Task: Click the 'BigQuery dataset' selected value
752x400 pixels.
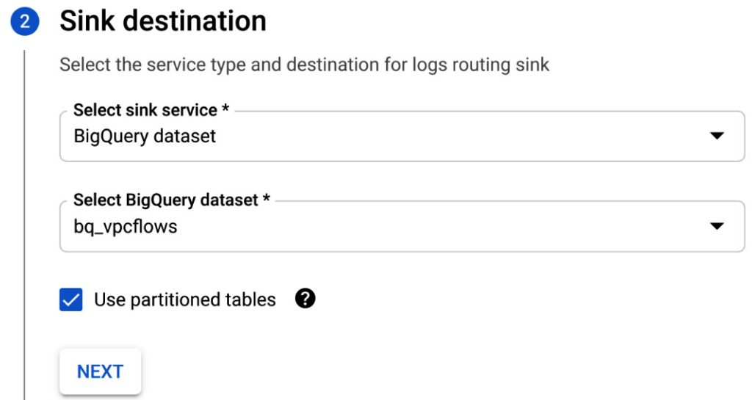Action: click(145, 137)
